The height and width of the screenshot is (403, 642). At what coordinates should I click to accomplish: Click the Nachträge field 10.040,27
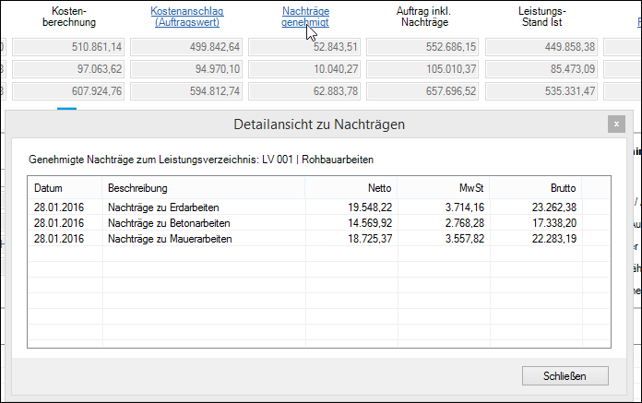point(304,69)
